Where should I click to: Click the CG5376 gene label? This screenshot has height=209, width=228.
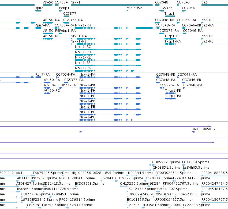click(166, 8)
